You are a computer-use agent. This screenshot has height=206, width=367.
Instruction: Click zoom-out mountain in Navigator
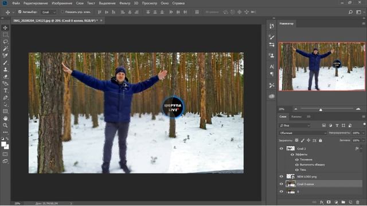(x=296, y=109)
